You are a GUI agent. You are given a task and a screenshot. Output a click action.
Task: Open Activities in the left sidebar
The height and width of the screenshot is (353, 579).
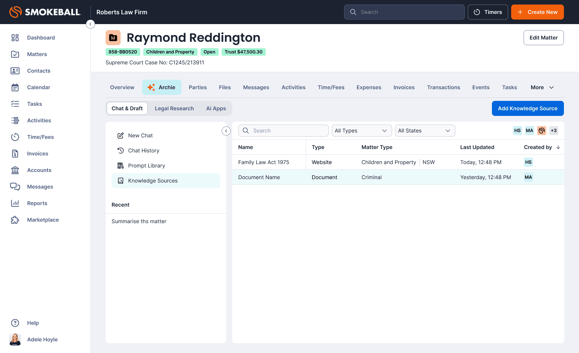[39, 120]
